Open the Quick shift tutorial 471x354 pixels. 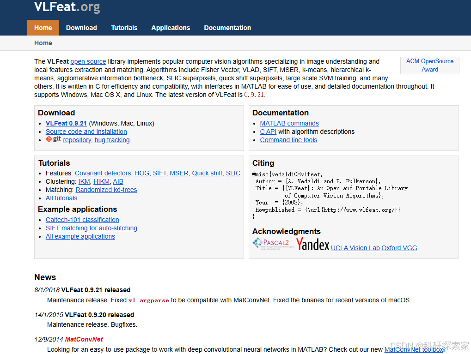tap(207, 173)
